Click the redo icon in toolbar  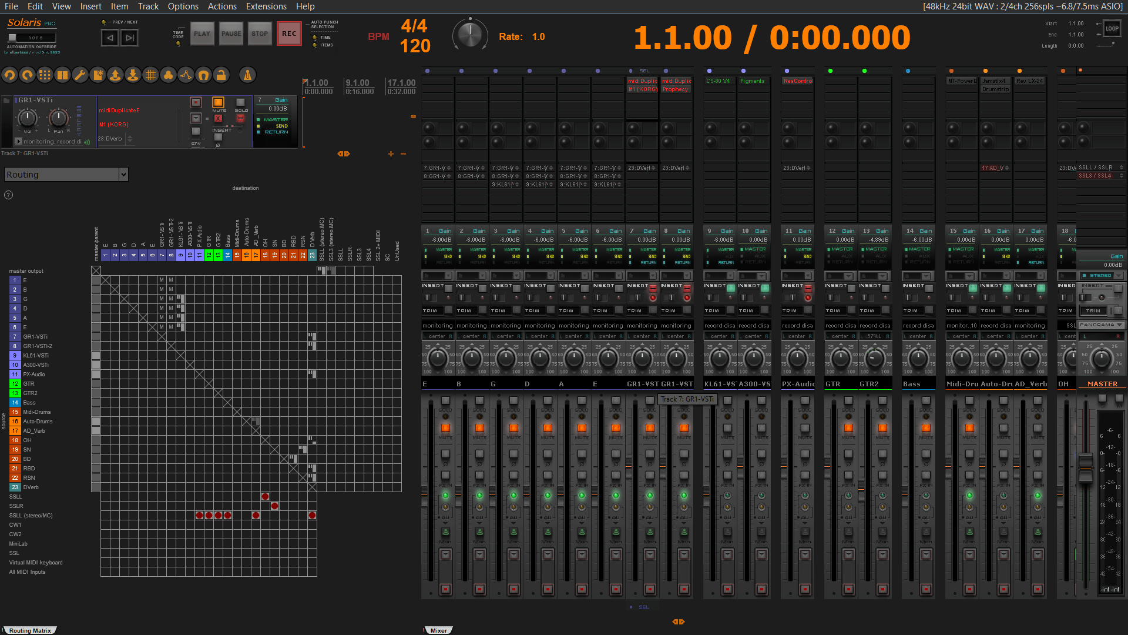coord(27,75)
